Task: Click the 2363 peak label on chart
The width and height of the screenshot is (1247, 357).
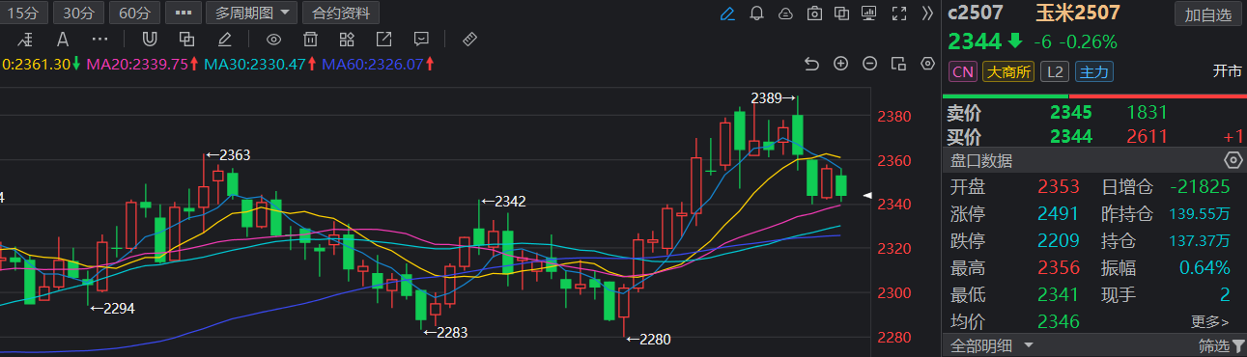Action: point(227,154)
